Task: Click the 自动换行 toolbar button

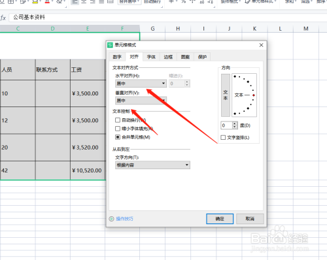Action: 152,2
